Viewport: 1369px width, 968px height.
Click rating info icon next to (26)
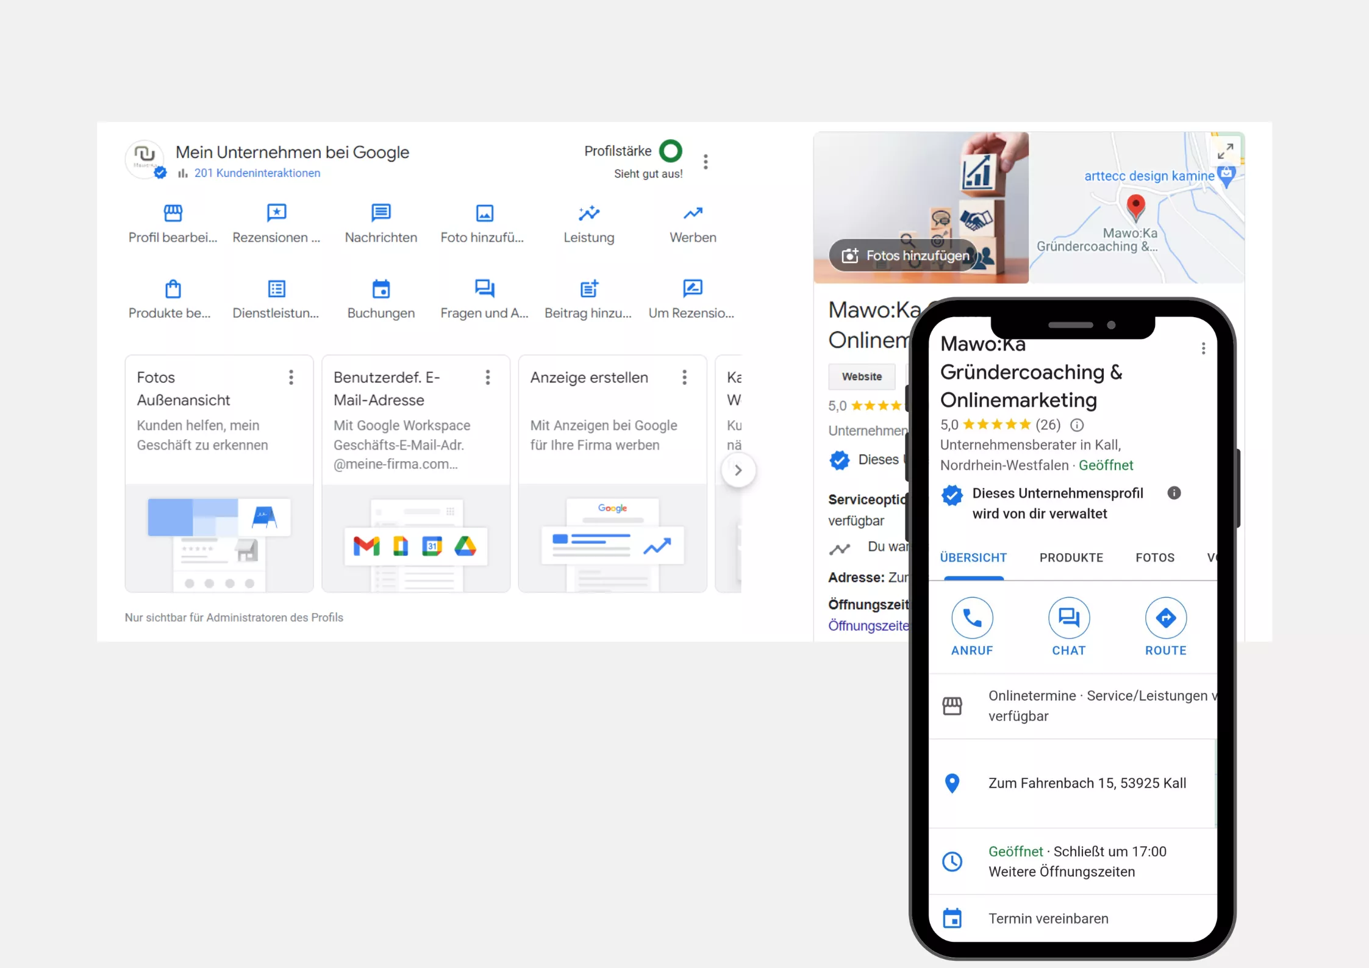1077,425
